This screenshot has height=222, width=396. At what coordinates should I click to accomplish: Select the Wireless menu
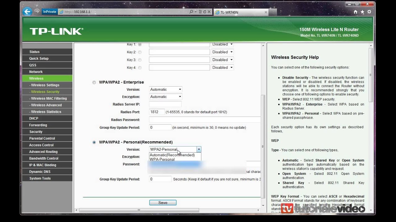point(47,78)
